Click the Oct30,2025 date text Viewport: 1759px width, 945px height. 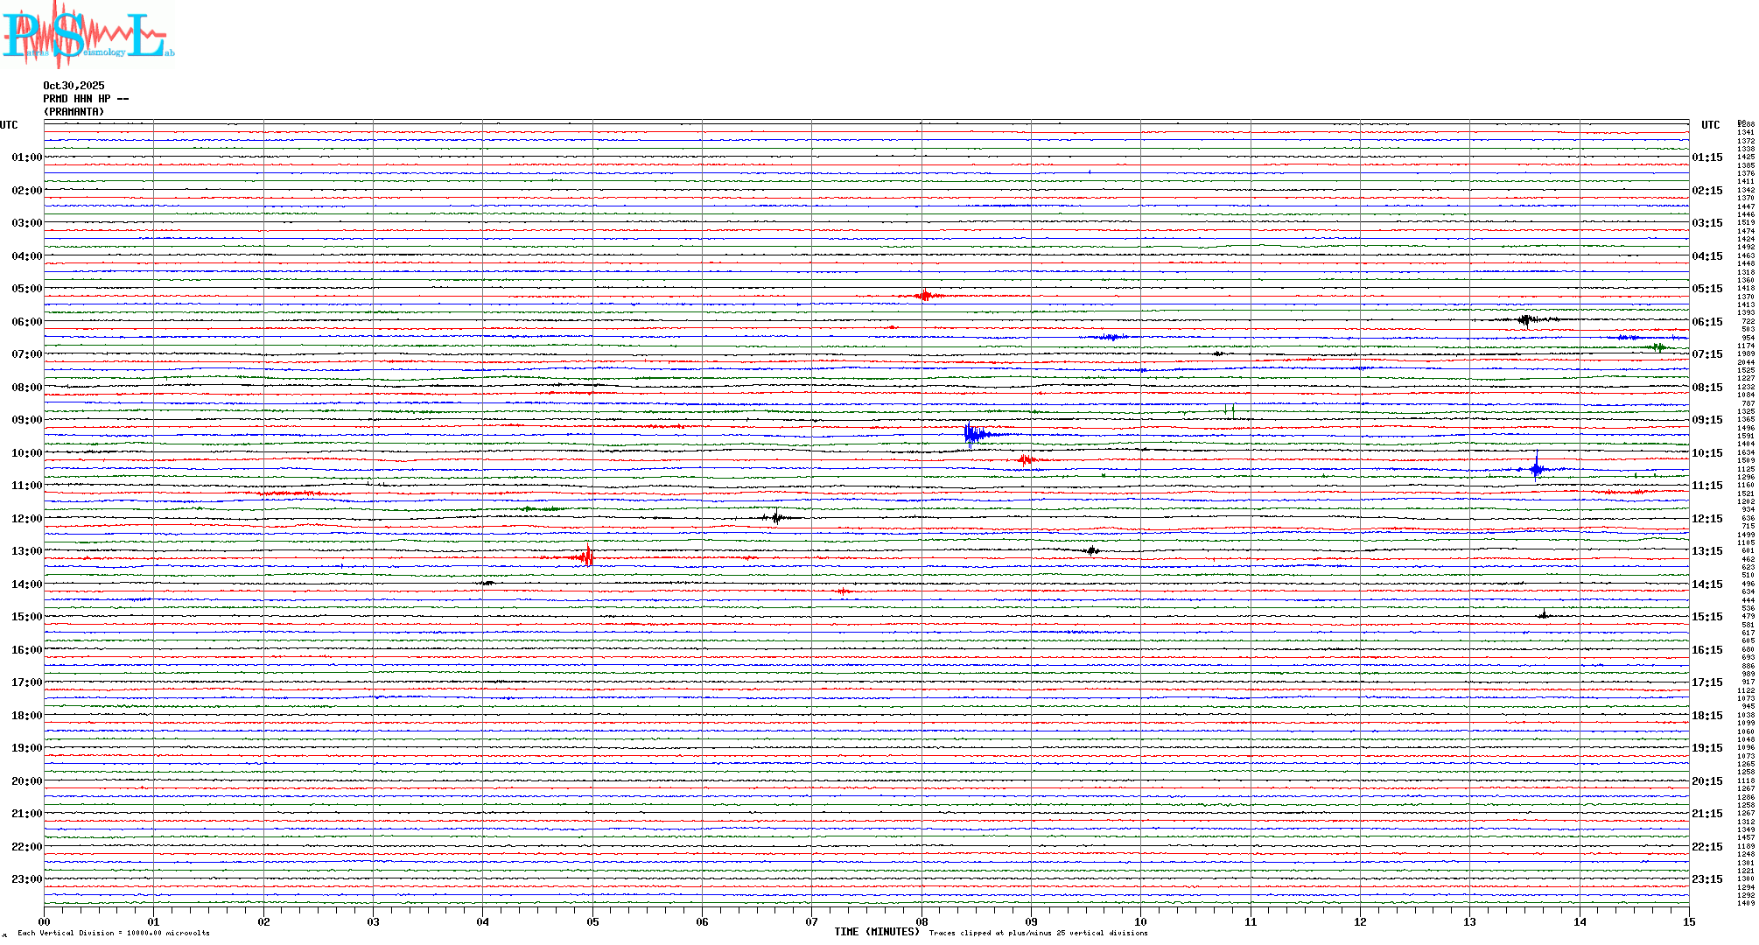point(74,86)
